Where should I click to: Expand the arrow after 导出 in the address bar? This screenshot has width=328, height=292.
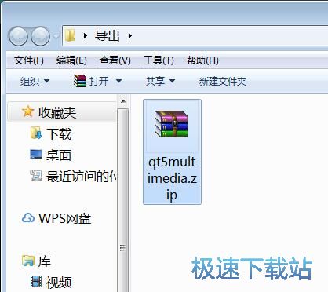point(130,35)
